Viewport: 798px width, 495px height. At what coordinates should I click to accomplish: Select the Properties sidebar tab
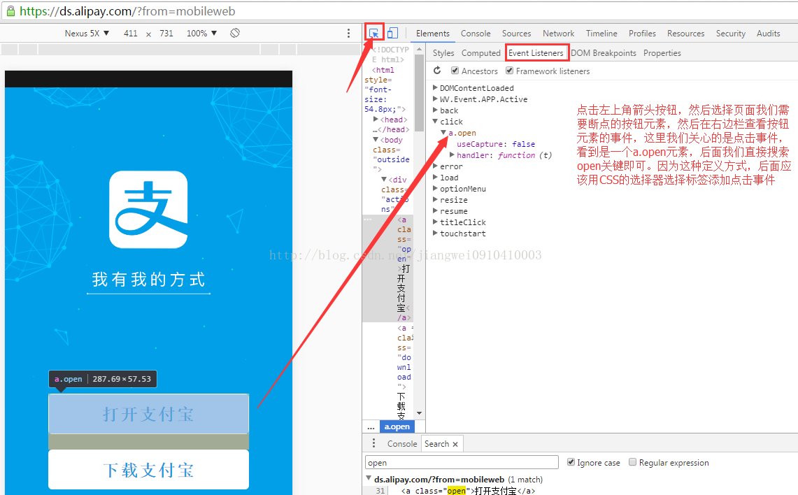tap(662, 53)
